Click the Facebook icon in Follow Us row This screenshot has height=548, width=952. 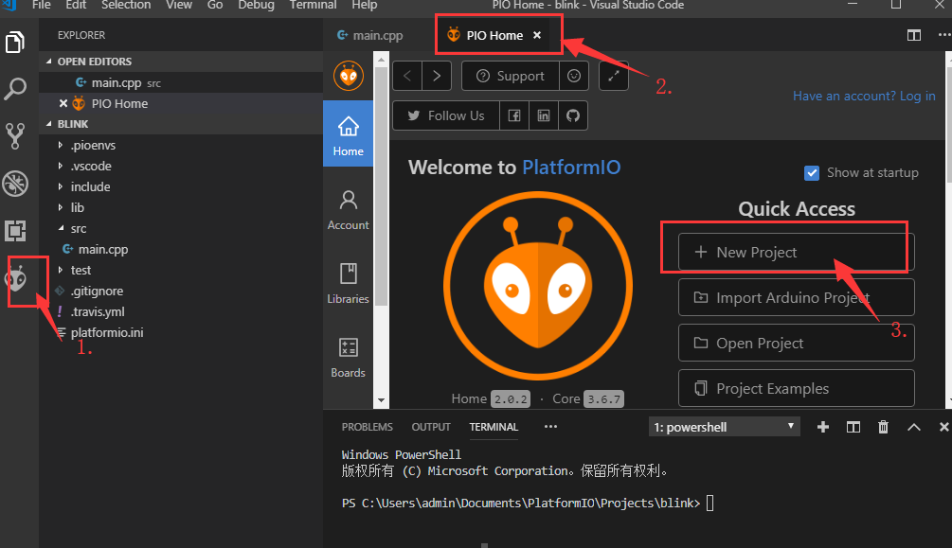point(514,115)
